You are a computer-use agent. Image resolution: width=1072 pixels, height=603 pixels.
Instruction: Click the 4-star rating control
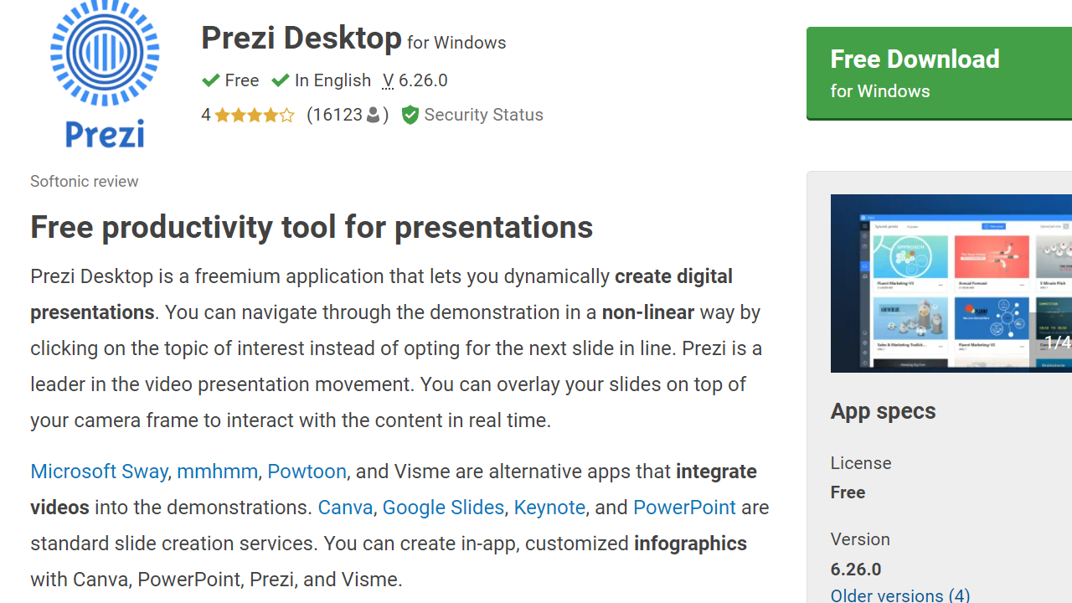[248, 115]
